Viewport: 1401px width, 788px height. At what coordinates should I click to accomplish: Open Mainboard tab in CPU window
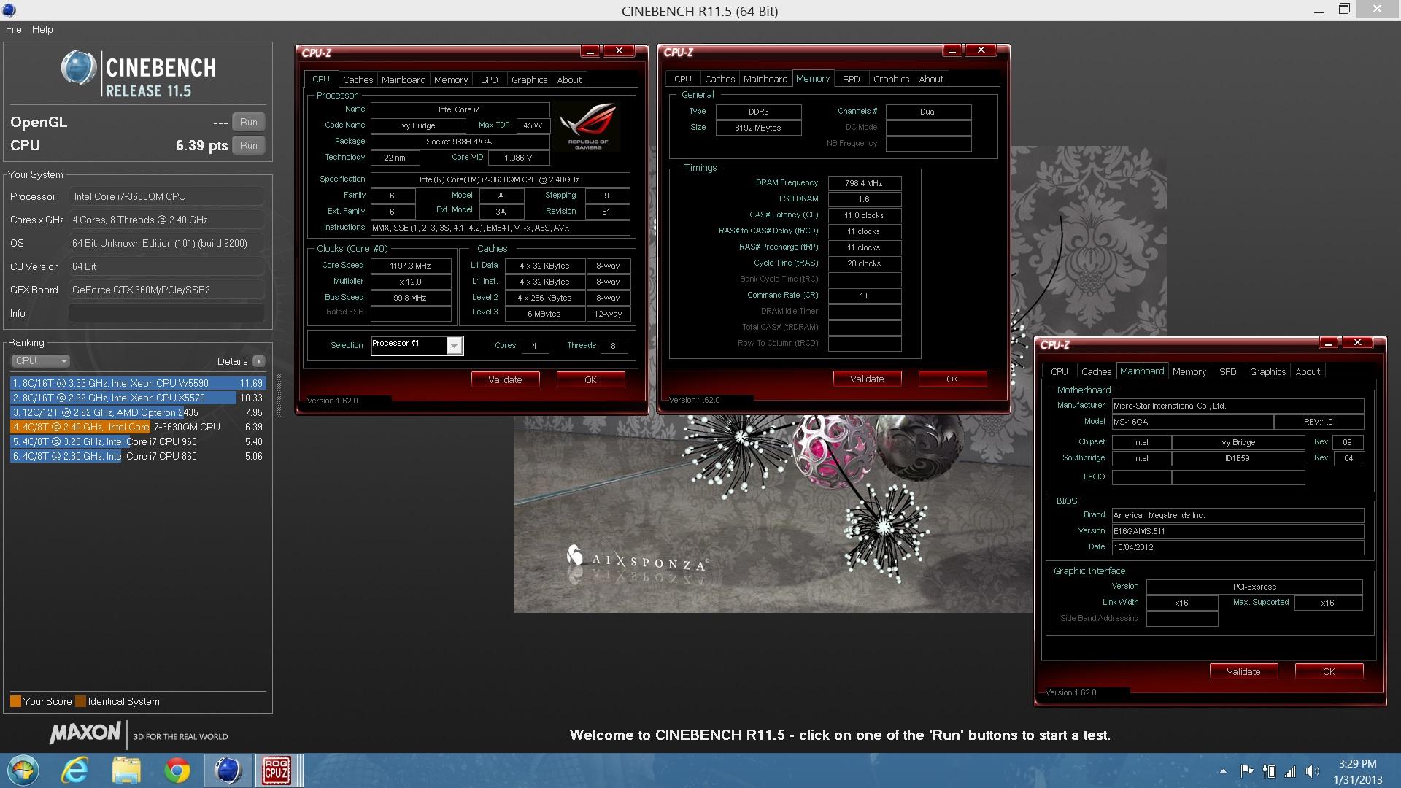(404, 80)
